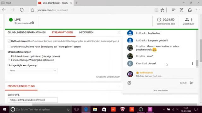202x113 pixels.
Task: Open the Edge hub lines icon
Action: click(x=173, y=10)
